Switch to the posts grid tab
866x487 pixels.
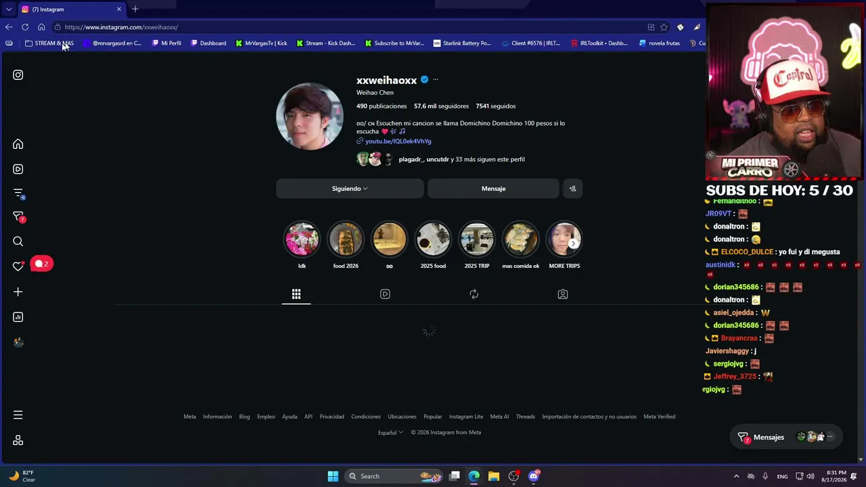coord(296,294)
